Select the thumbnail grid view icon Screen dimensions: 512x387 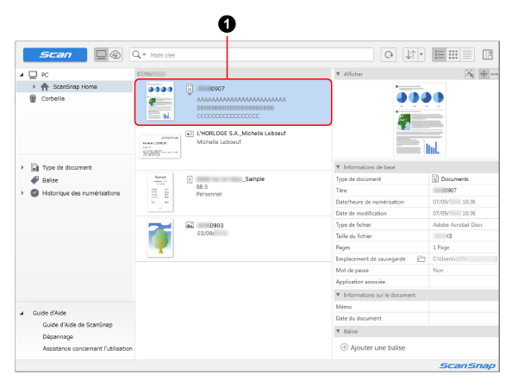click(x=453, y=54)
